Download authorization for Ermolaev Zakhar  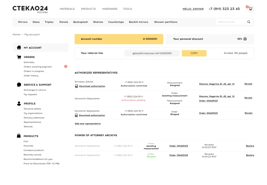tap(92, 86)
